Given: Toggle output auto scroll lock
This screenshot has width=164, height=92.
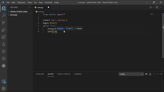Looking at the screenshot, I should (x=150, y=74).
